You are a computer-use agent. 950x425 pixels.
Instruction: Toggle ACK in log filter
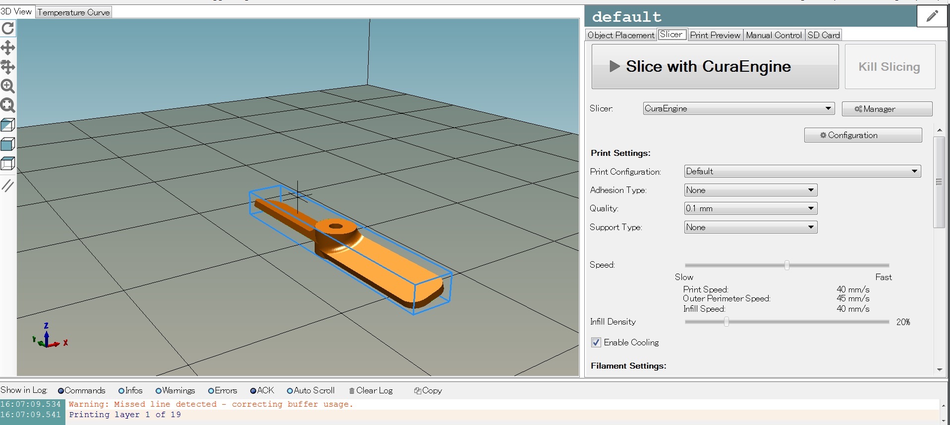(x=262, y=391)
